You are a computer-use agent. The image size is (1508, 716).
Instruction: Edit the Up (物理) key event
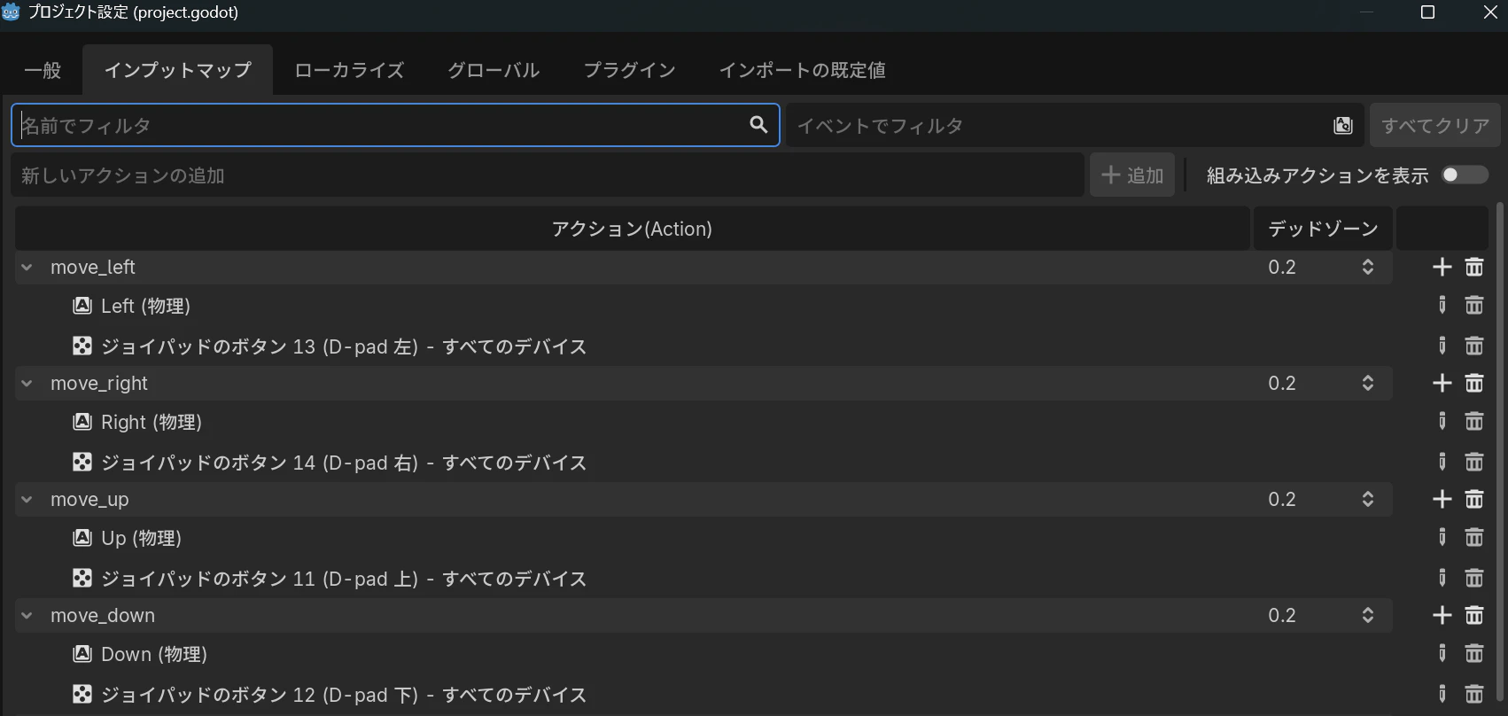pyautogui.click(x=1442, y=538)
